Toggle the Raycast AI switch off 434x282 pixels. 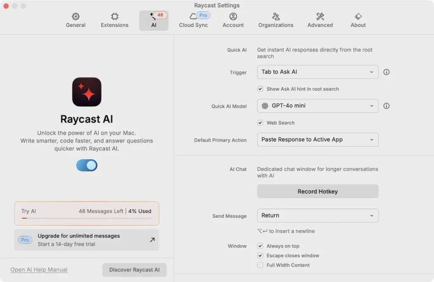[86, 165]
